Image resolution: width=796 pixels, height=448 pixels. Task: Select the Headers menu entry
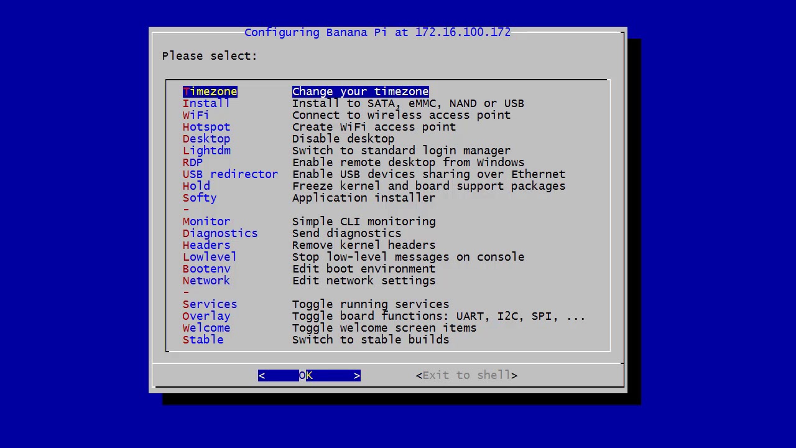point(206,245)
